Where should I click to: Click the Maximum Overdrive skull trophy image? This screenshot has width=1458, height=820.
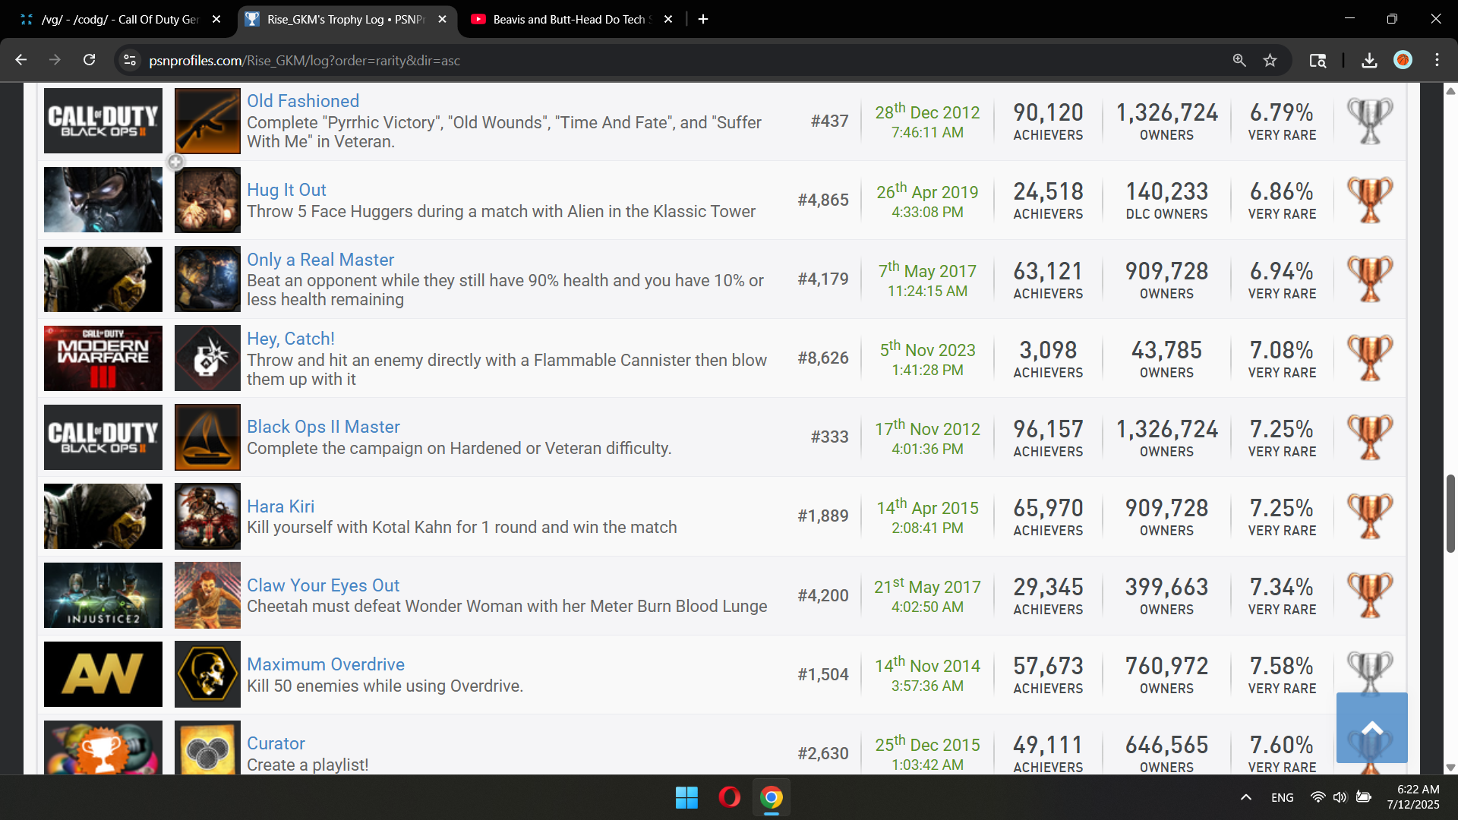[x=207, y=673]
